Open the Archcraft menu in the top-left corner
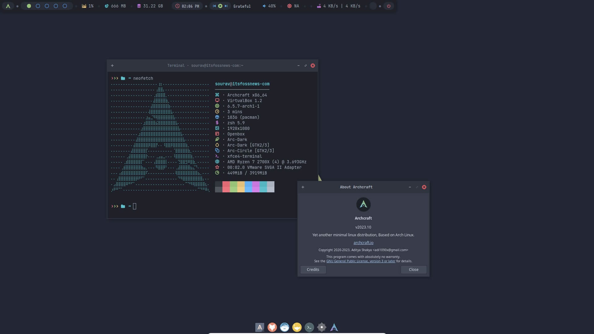Viewport: 594px width, 334px height. 8,6
